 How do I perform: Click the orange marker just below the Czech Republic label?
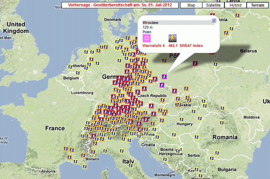click(163, 100)
